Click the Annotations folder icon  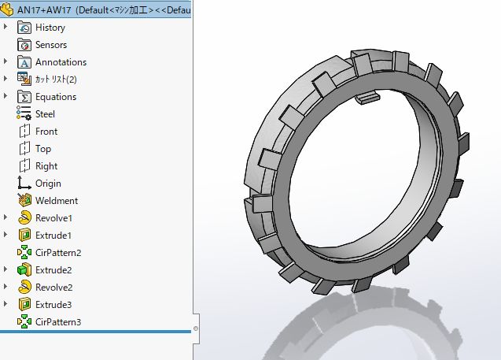pyautogui.click(x=24, y=62)
